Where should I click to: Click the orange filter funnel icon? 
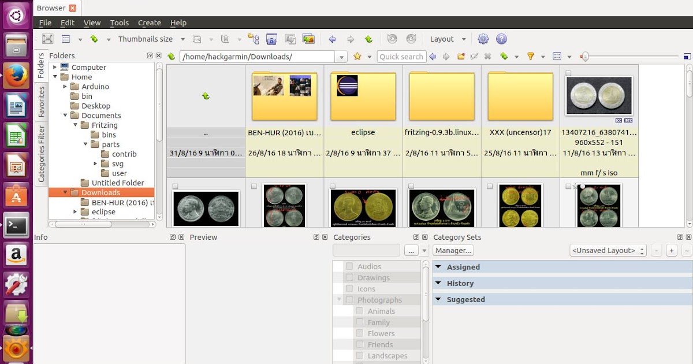coord(530,57)
